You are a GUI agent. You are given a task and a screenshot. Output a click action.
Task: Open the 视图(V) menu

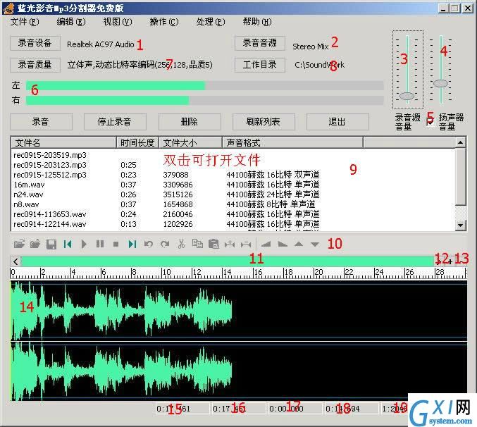tap(118, 22)
